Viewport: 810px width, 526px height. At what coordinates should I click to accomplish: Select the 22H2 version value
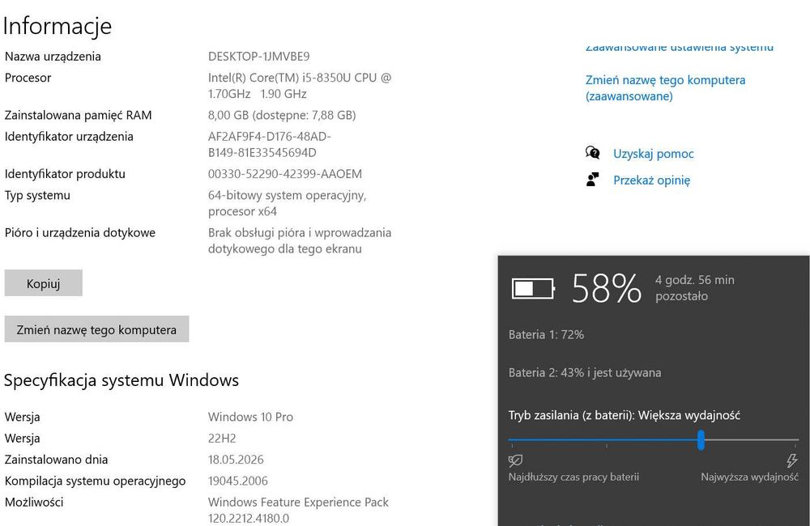pyautogui.click(x=222, y=439)
